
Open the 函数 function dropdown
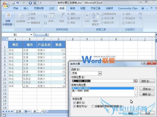100,73
